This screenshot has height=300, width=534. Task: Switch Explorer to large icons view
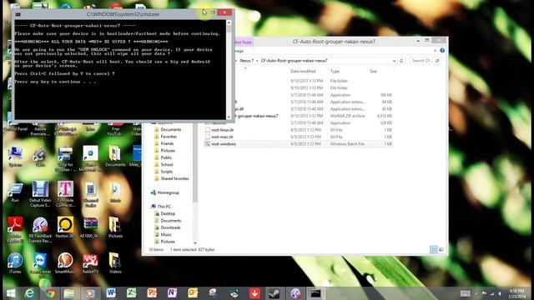pyautogui.click(x=441, y=249)
